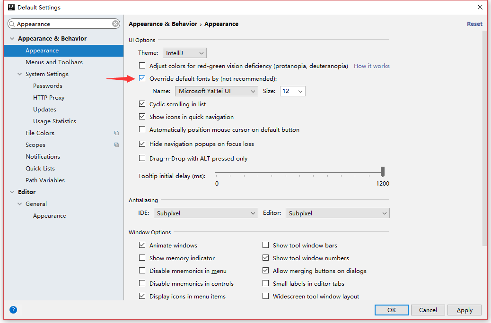Click the help question mark icon
The height and width of the screenshot is (323, 491).
tap(13, 310)
